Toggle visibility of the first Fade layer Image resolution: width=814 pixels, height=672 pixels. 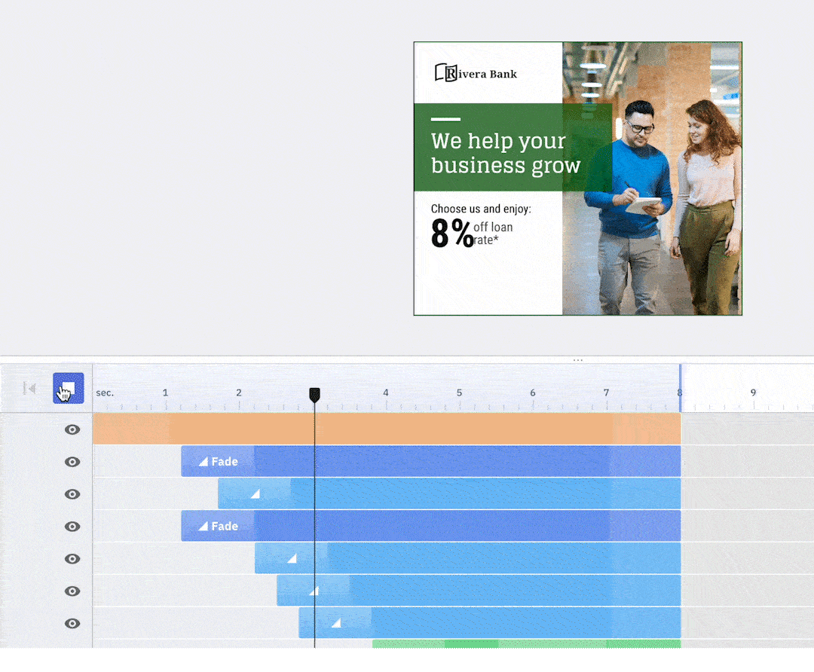(72, 462)
